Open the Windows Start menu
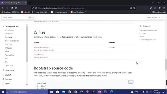Screen dimensions: 167x94 coord(3,92)
